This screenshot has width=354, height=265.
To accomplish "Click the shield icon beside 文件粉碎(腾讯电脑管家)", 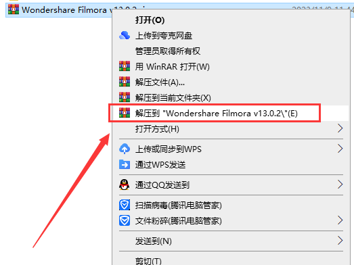I will 125,220.
